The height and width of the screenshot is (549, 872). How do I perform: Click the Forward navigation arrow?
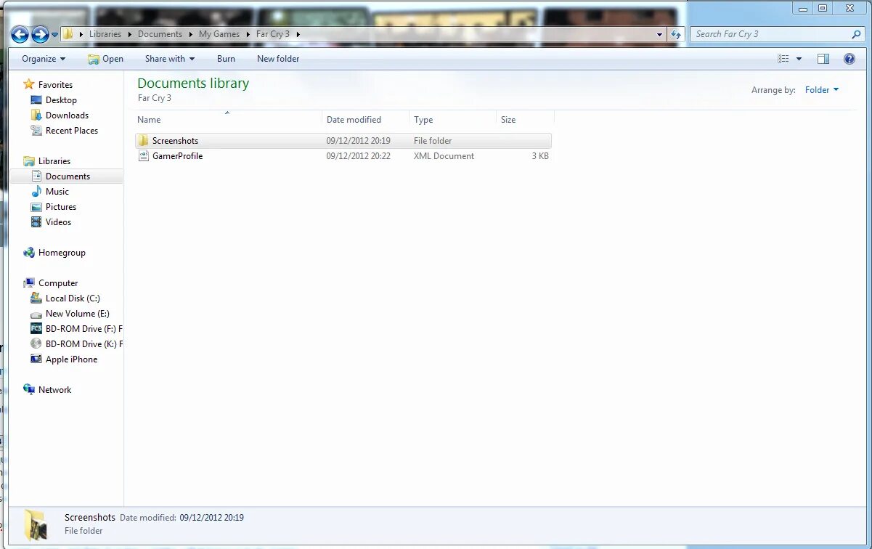tap(40, 34)
